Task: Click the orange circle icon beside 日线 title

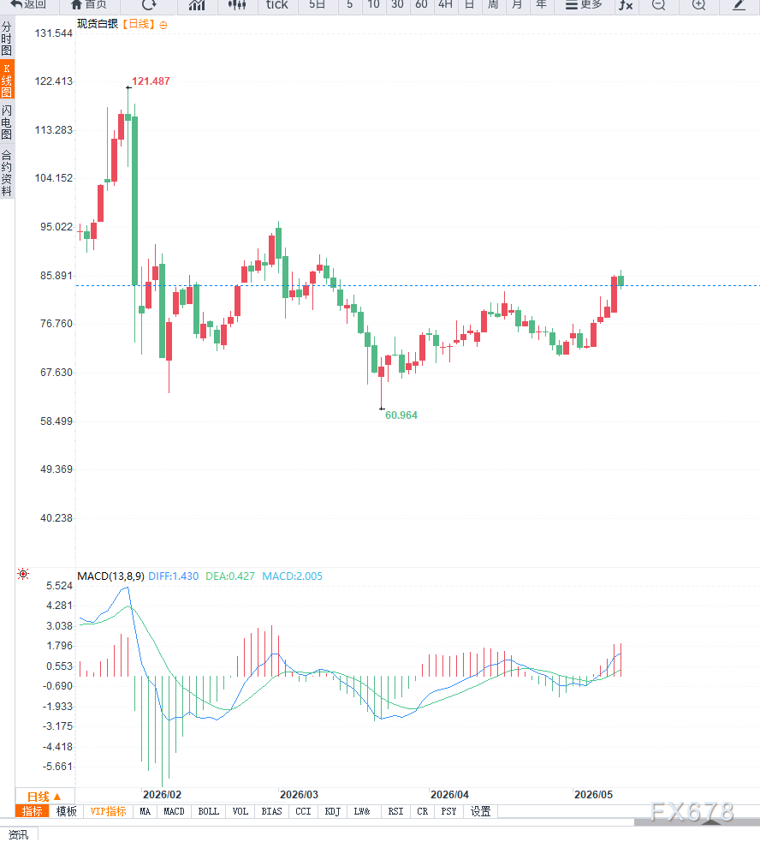Action: pos(163,25)
